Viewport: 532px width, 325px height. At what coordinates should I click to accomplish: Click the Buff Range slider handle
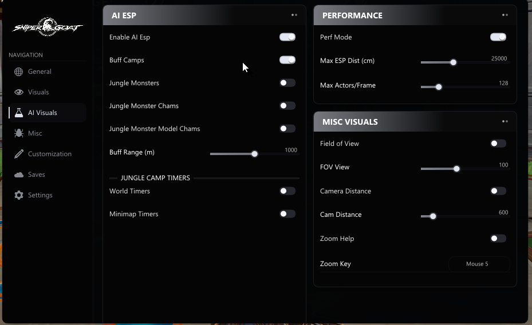[254, 154]
